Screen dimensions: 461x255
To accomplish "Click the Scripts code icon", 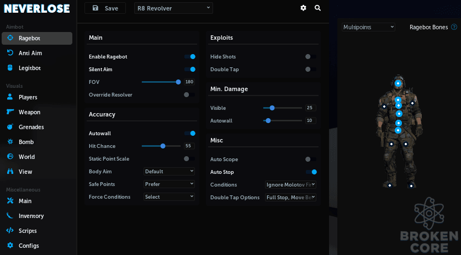I will [10, 231].
